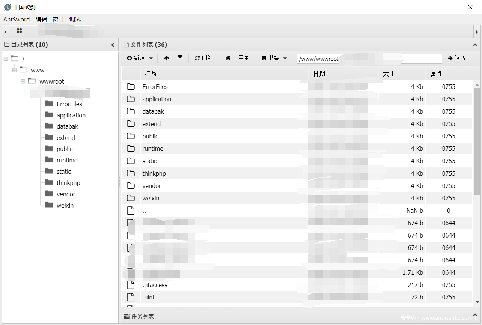The height and width of the screenshot is (325, 482).
Task: Open the 编辑 menu
Action: pos(41,20)
